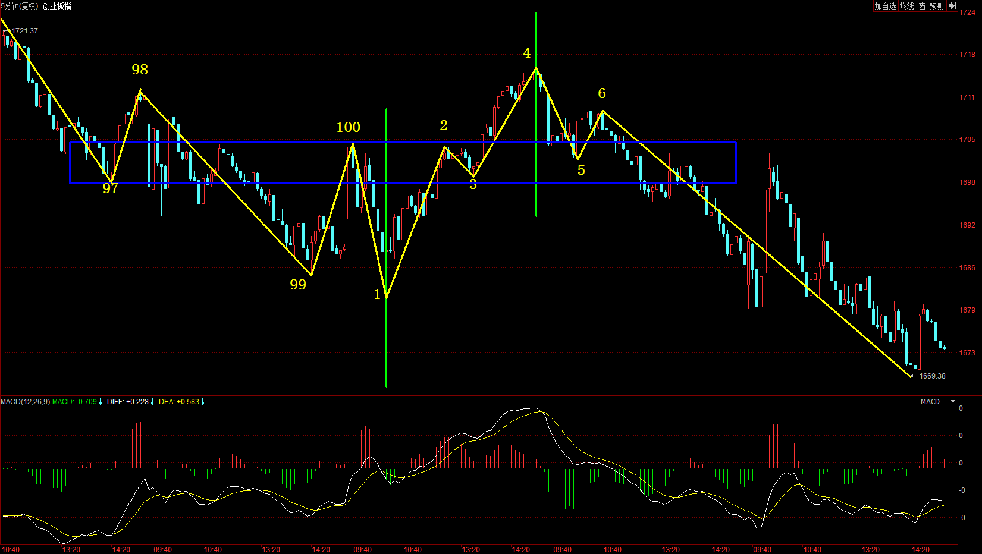982x554 pixels.
Task: Click the 1669.38 low price marker
Action: 932,376
